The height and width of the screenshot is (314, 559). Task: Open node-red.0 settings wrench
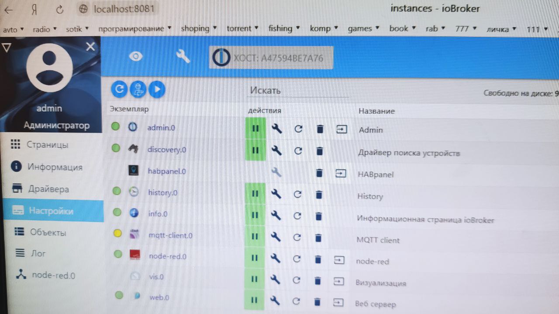point(275,259)
